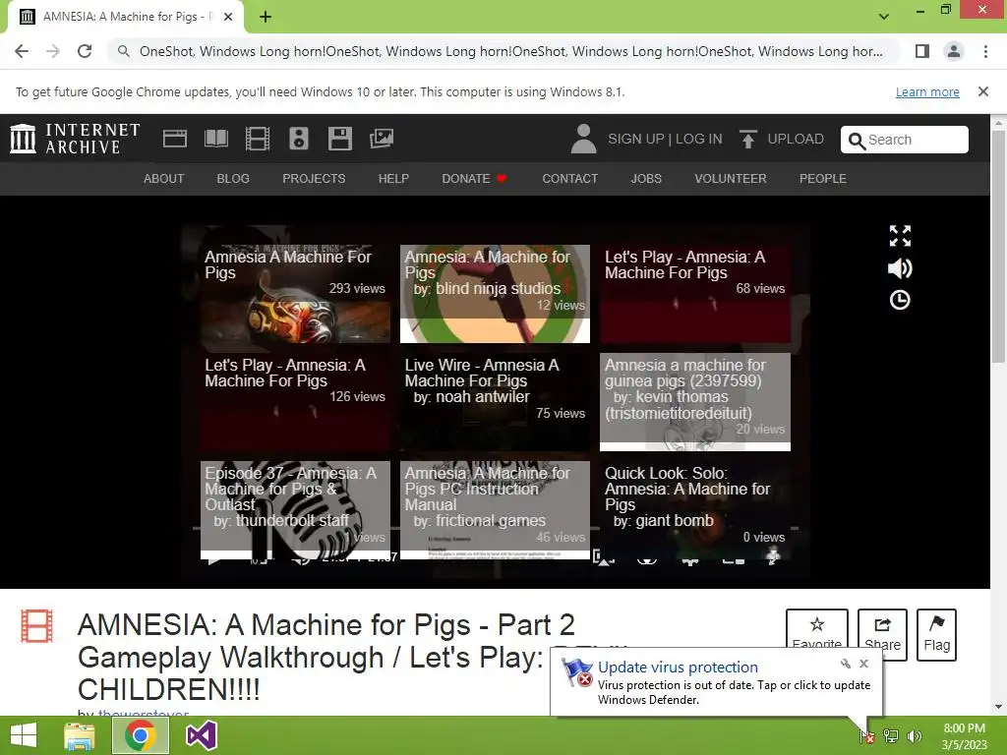
Task: Click the browser Forward arrow
Action: click(53, 51)
